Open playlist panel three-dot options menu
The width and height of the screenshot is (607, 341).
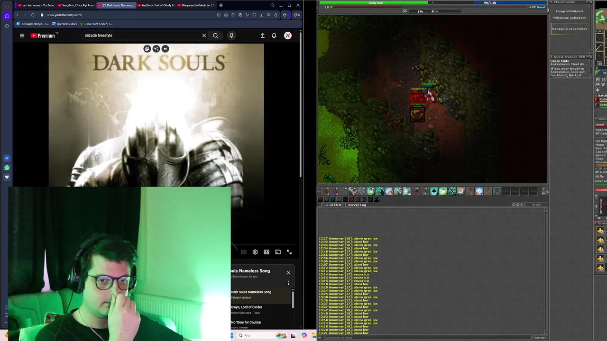pyautogui.click(x=288, y=283)
